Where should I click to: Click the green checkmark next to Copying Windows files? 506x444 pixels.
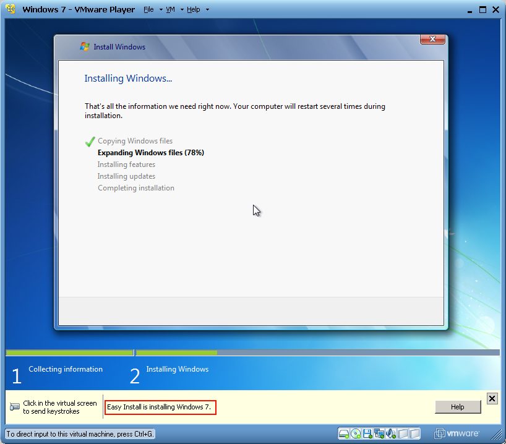(x=90, y=142)
